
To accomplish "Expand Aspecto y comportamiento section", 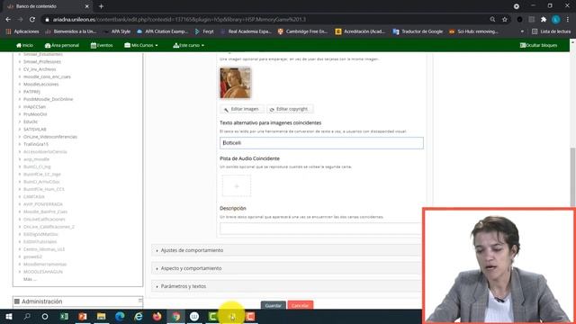I will [286, 268].
